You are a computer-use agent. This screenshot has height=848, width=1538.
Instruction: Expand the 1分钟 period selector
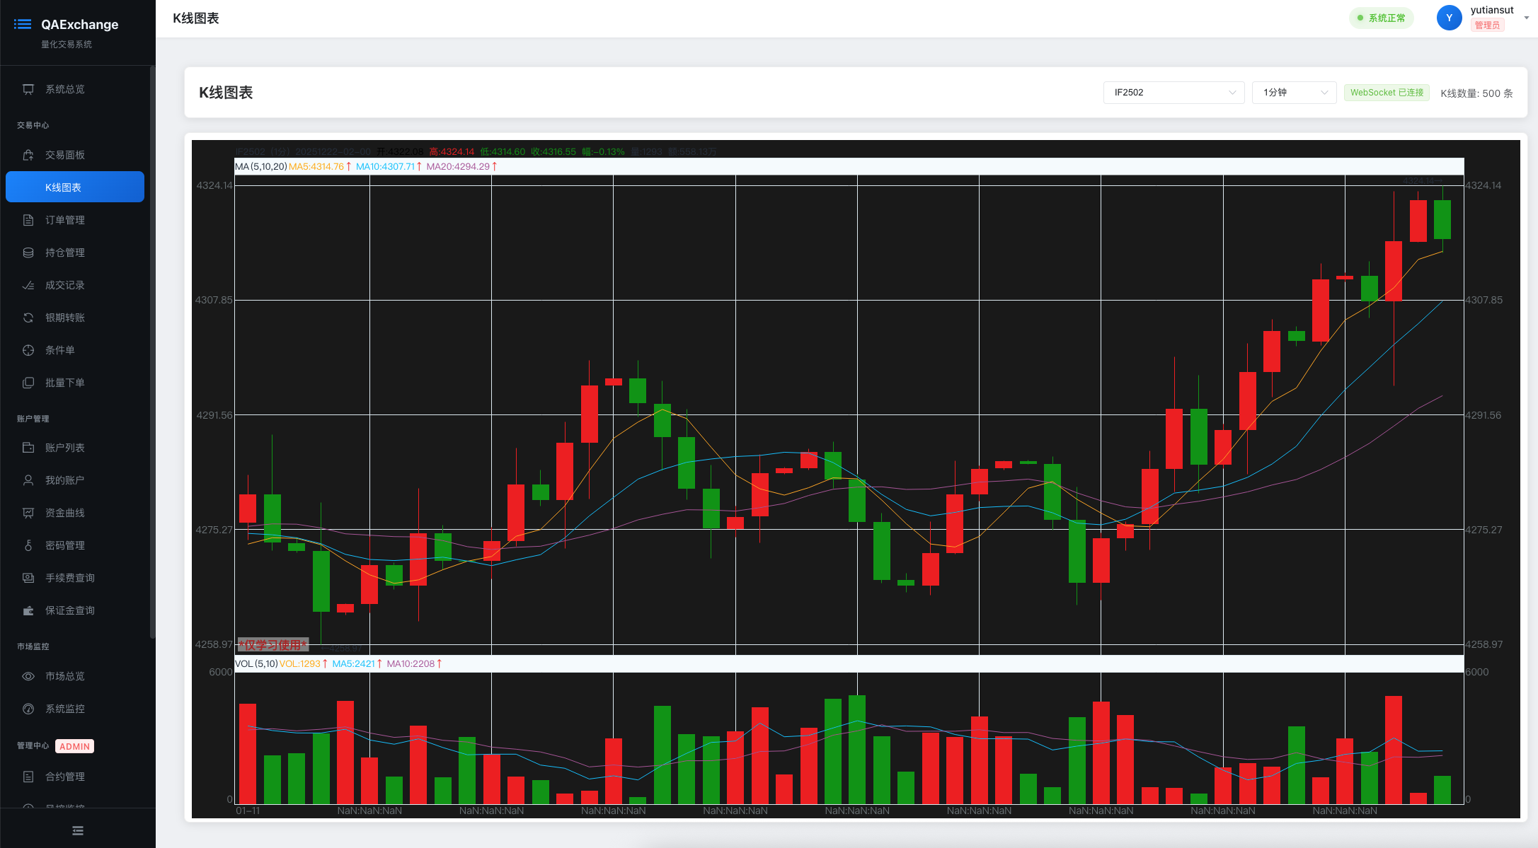pos(1293,93)
